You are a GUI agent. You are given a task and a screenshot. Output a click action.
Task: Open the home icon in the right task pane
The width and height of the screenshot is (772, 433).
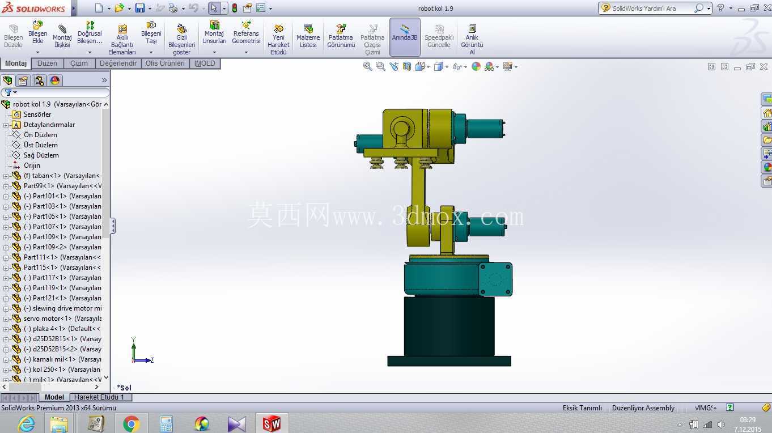(767, 113)
